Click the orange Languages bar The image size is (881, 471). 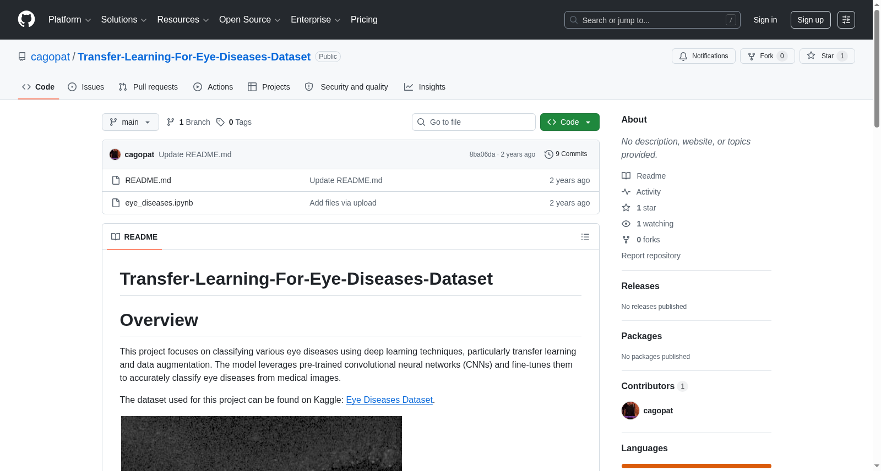[x=697, y=466]
